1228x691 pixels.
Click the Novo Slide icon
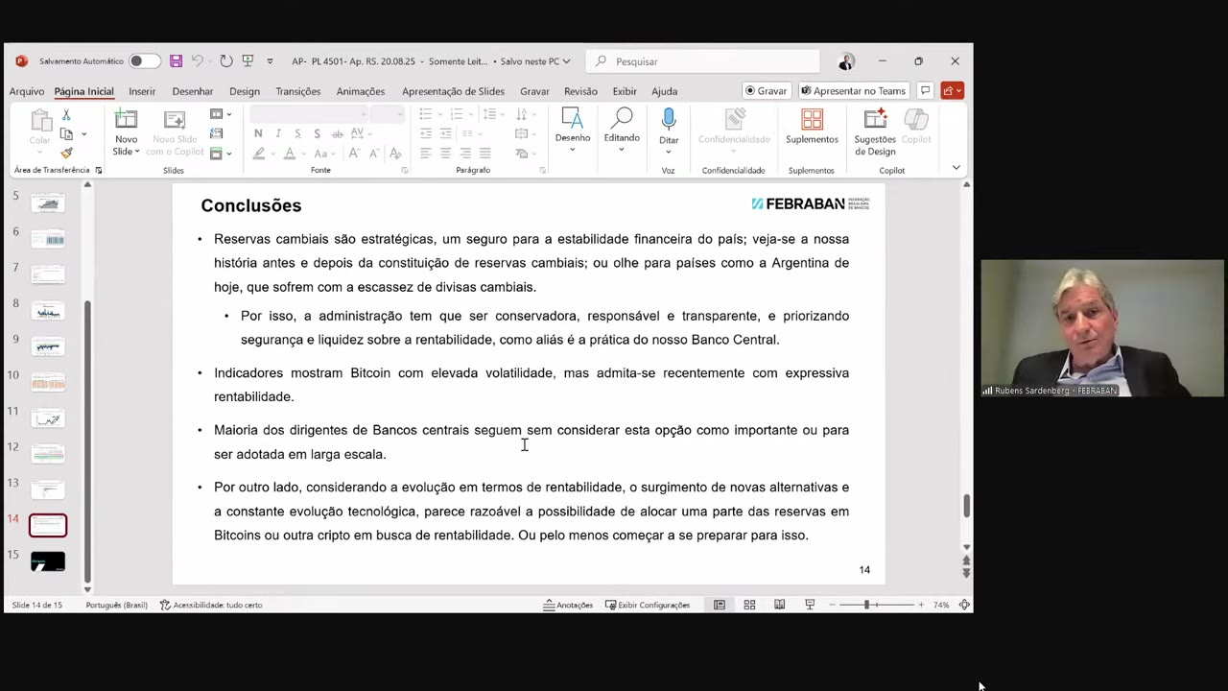(126, 120)
